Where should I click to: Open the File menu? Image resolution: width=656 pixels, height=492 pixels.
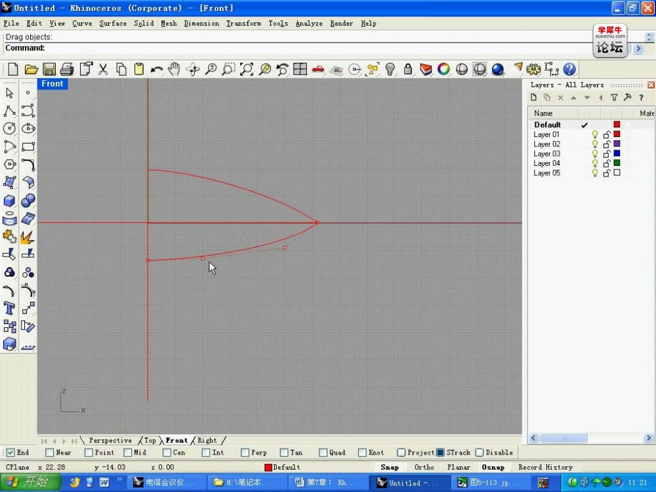tap(11, 24)
